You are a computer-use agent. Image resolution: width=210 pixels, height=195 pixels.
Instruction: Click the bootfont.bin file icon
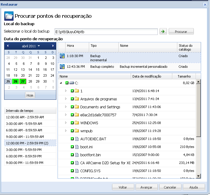[x=77, y=155]
